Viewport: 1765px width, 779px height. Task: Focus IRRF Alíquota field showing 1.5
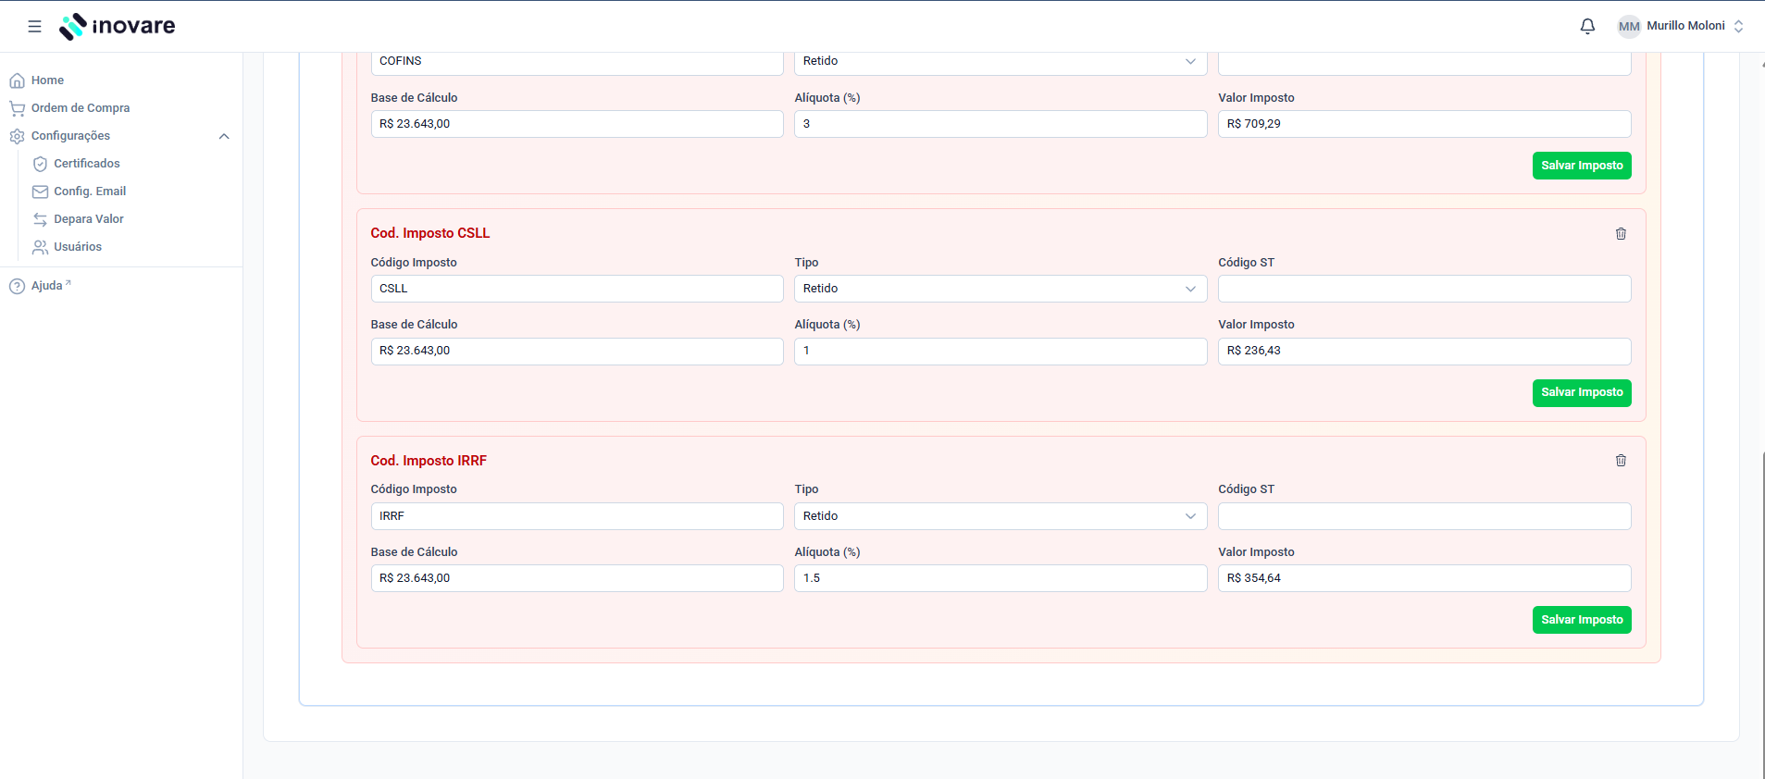[1001, 578]
